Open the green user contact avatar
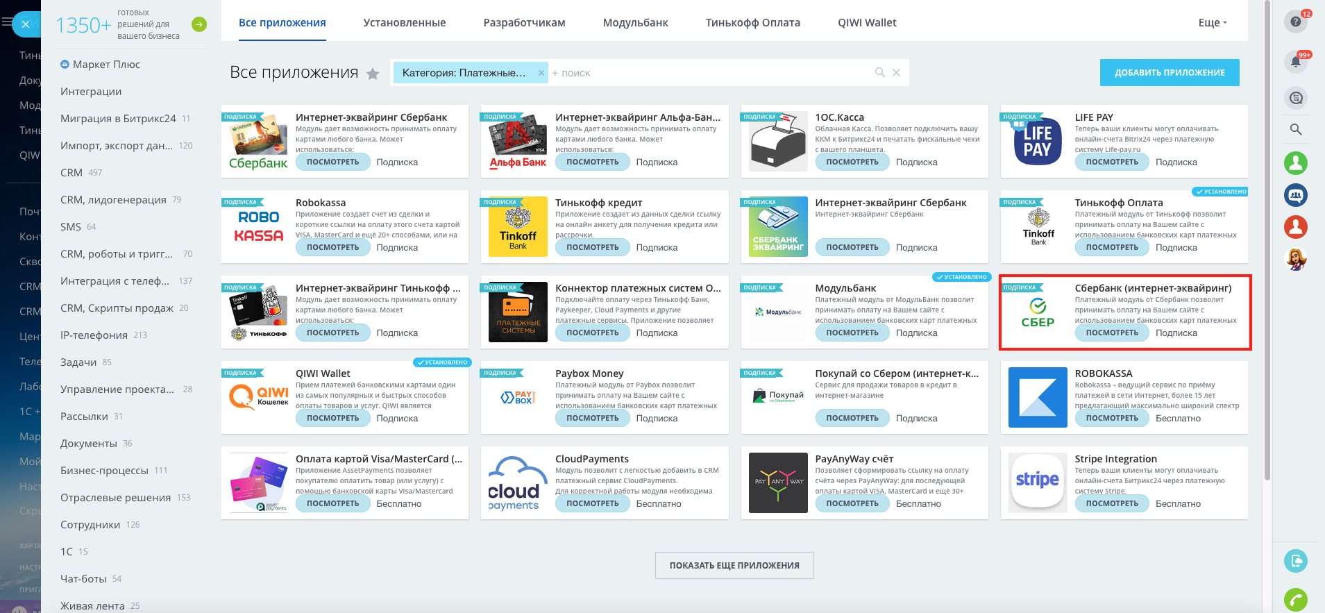 pyautogui.click(x=1296, y=163)
